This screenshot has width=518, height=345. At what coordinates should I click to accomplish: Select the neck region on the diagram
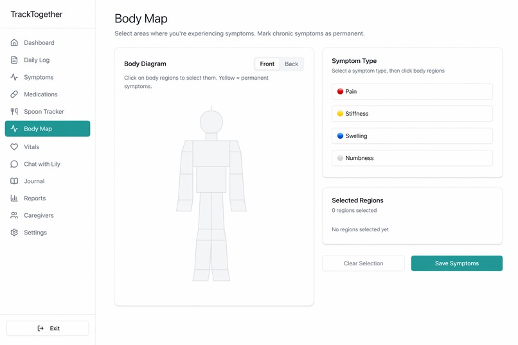click(211, 137)
